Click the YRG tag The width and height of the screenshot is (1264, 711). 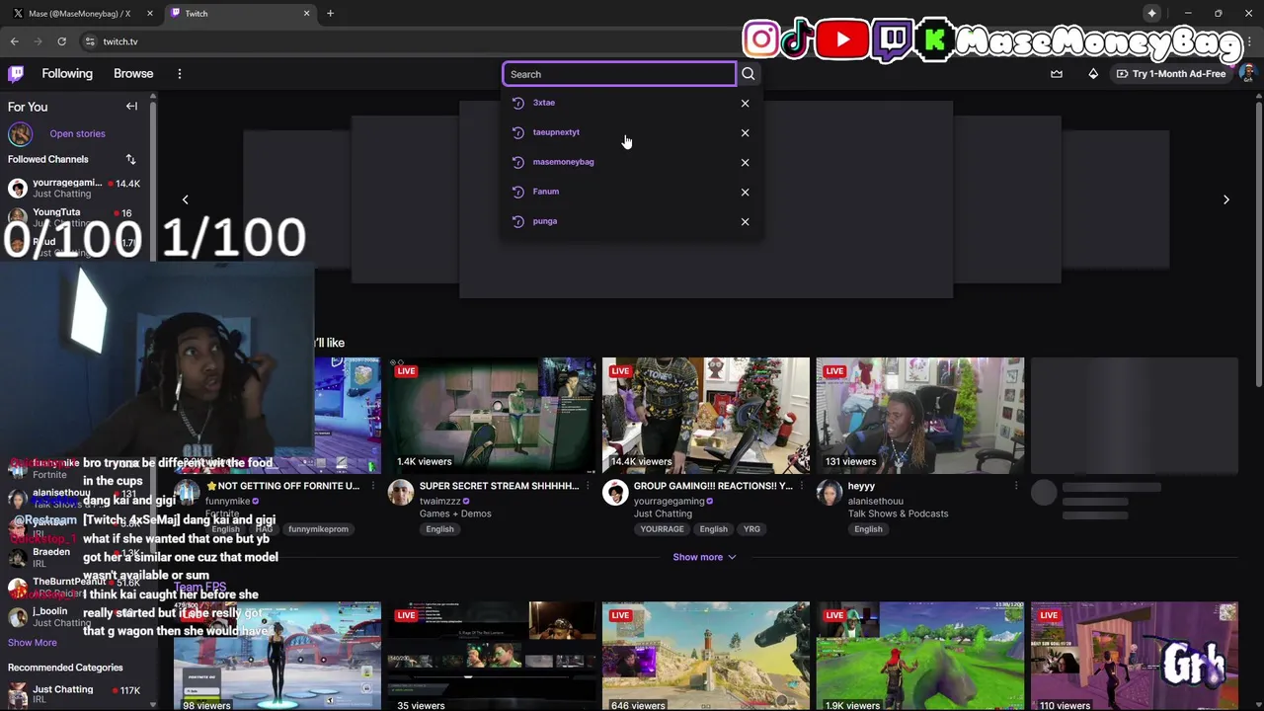coord(751,529)
